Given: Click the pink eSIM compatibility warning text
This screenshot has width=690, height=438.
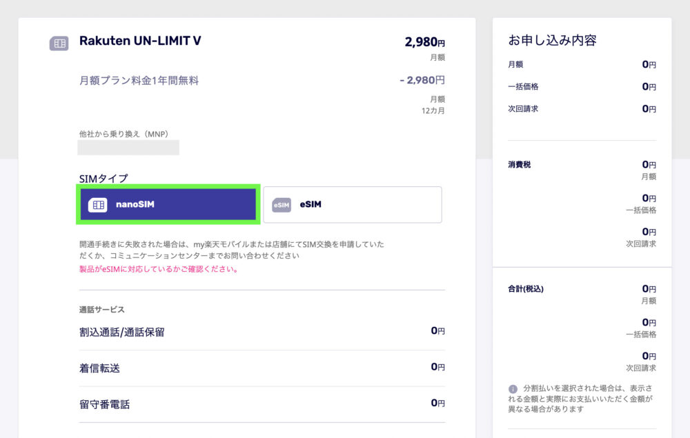Looking at the screenshot, I should pos(159,269).
